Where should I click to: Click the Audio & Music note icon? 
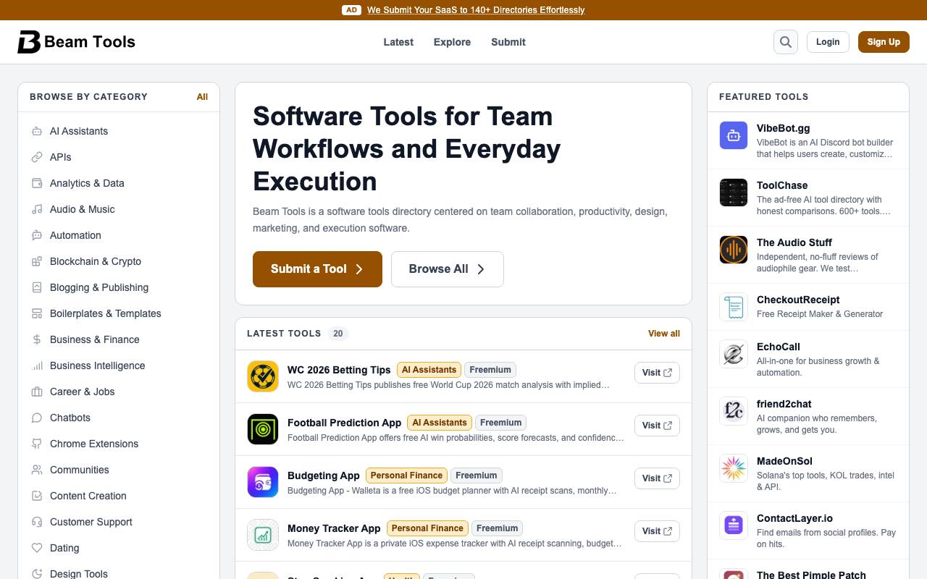click(x=37, y=209)
